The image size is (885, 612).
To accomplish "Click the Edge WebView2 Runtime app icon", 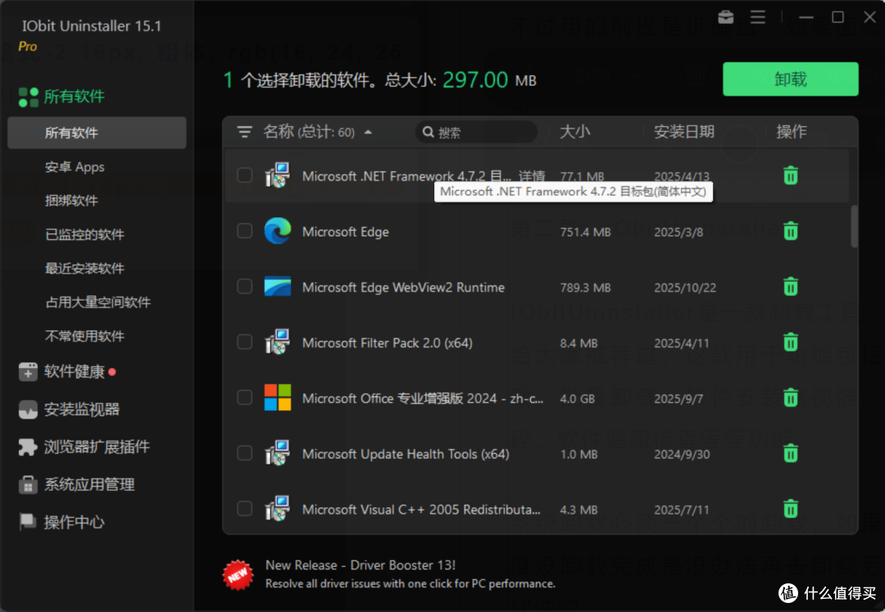I will [x=278, y=287].
